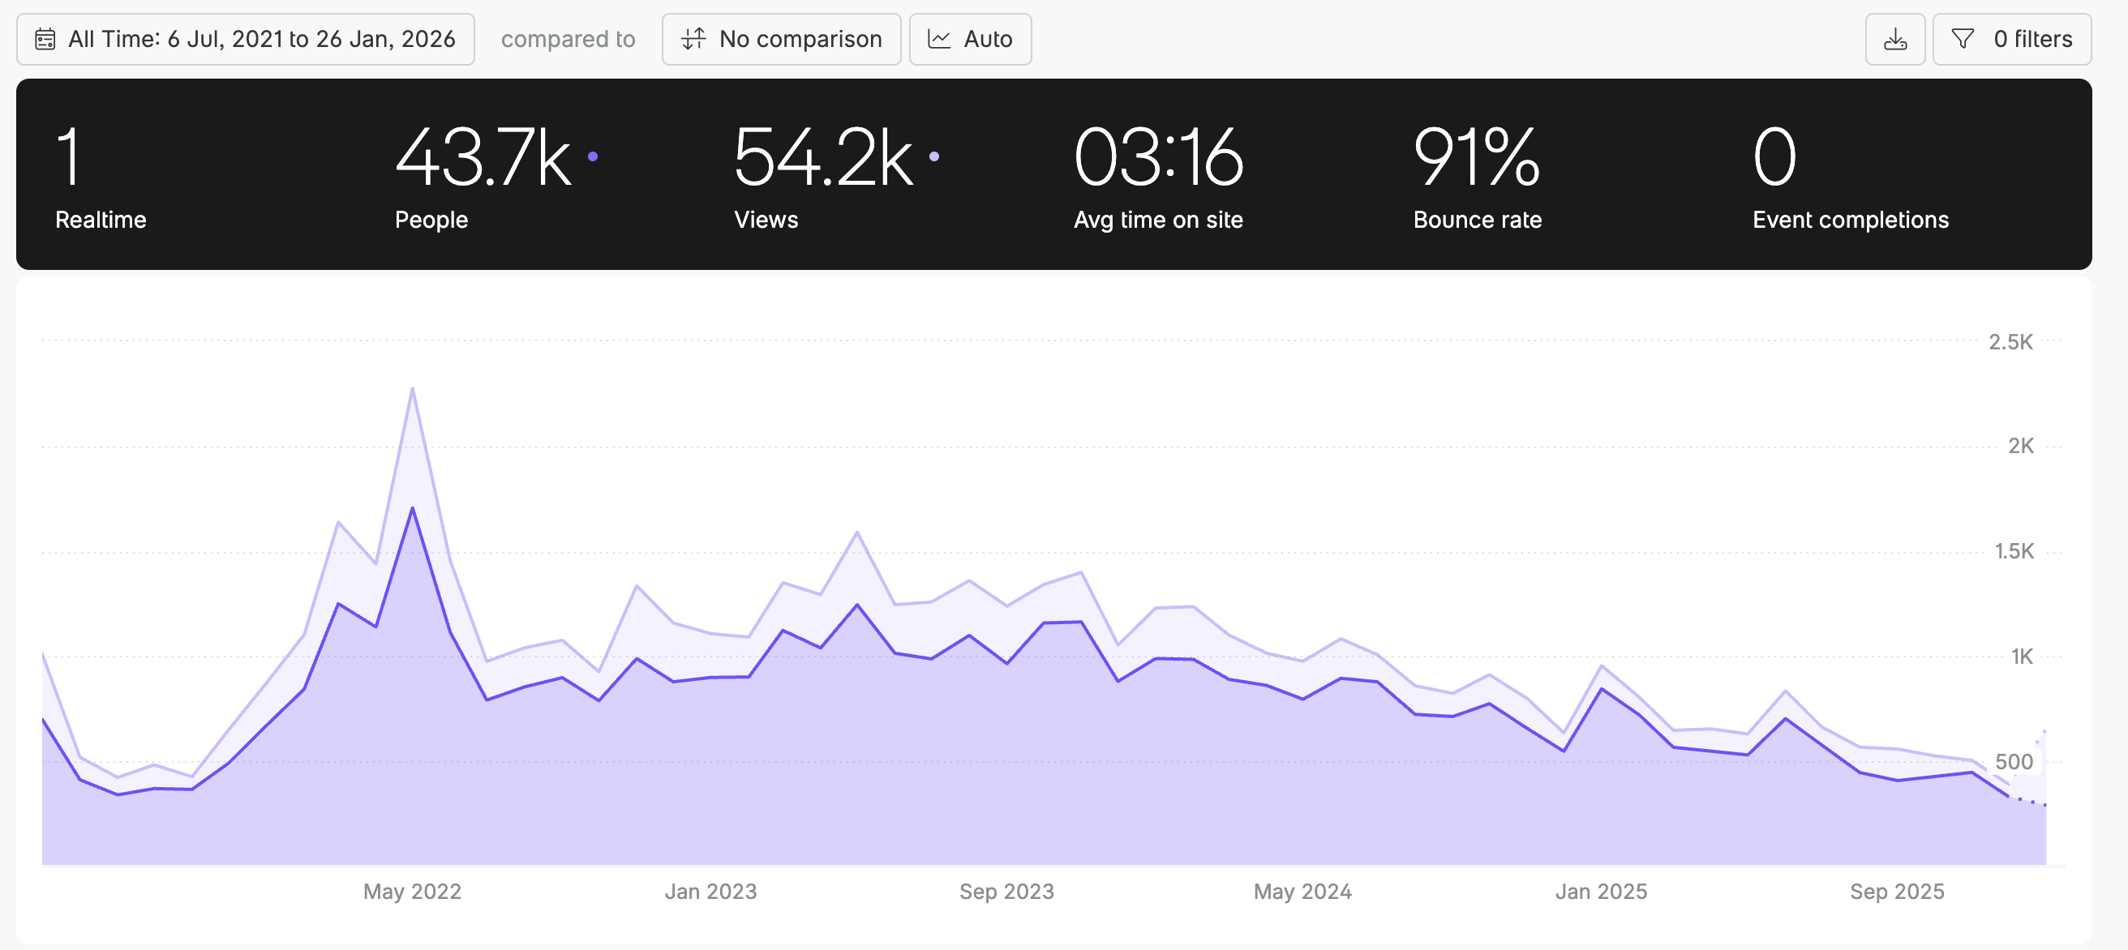The width and height of the screenshot is (2128, 950).
Task: Click the funnel filter icon
Action: (1962, 39)
